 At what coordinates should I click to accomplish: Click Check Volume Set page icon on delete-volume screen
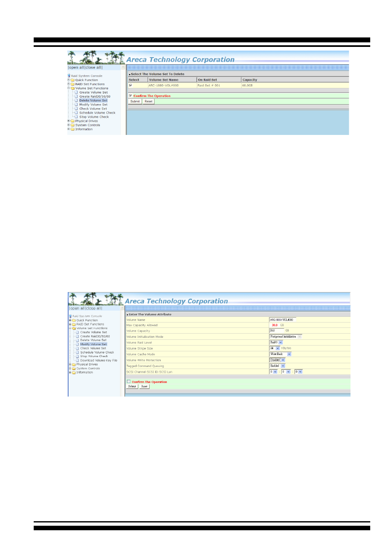point(76,109)
